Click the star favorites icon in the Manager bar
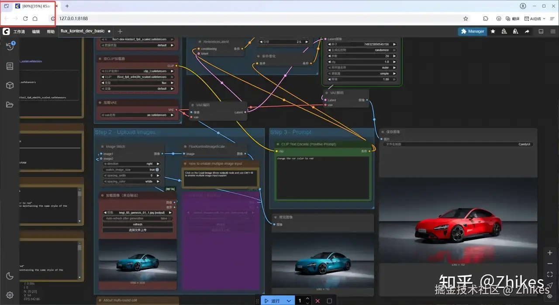 [493, 31]
